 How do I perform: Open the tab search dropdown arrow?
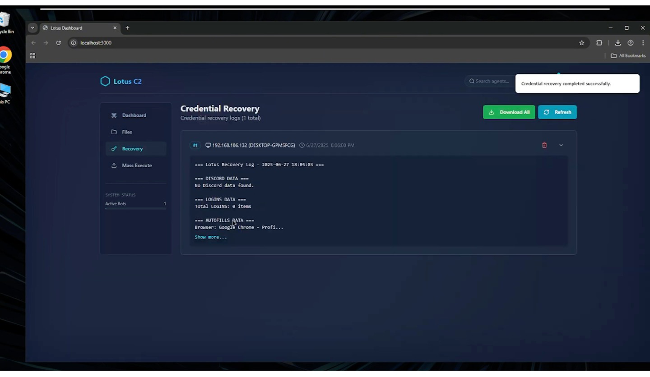click(x=32, y=28)
